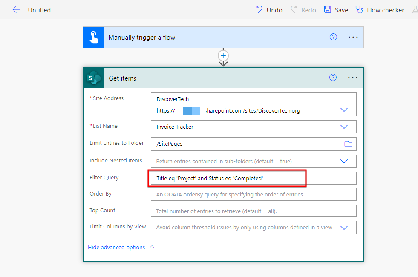Click the manual trigger hand icon
The width and height of the screenshot is (418, 277).
93,38
